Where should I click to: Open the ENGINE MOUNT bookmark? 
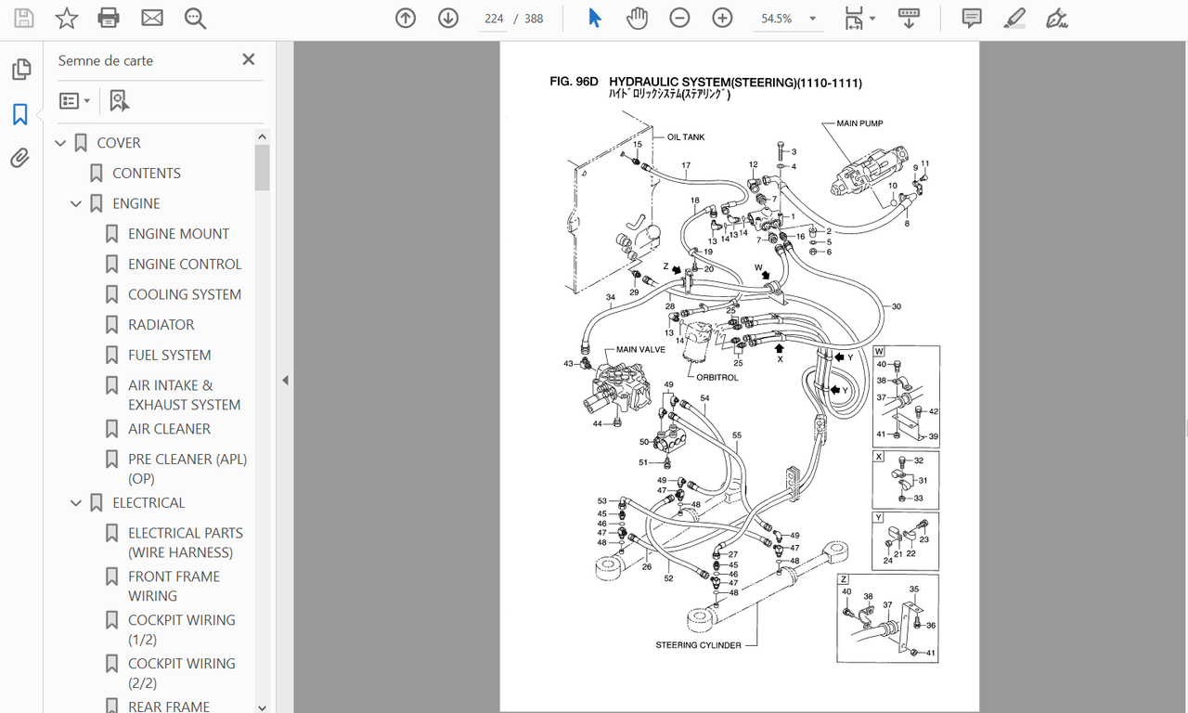(x=178, y=233)
